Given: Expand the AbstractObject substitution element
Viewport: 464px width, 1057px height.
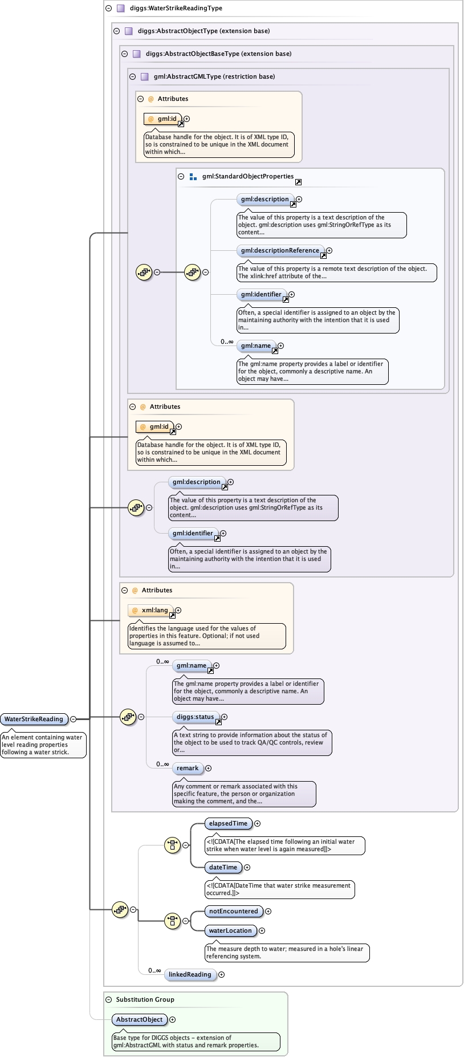Looking at the screenshot, I should point(172,1019).
